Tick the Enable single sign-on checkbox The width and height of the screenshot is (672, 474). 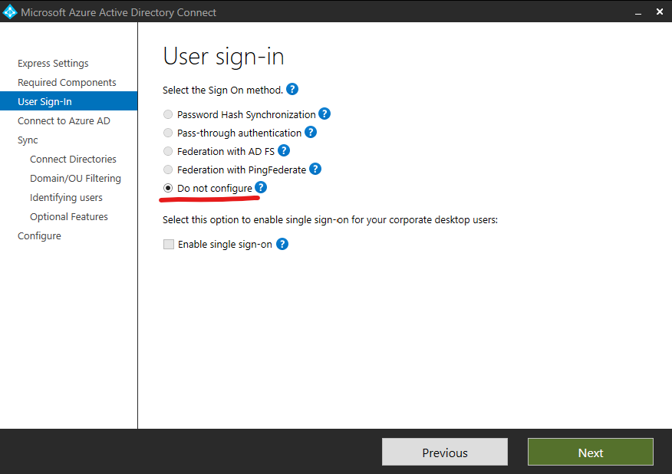(169, 244)
